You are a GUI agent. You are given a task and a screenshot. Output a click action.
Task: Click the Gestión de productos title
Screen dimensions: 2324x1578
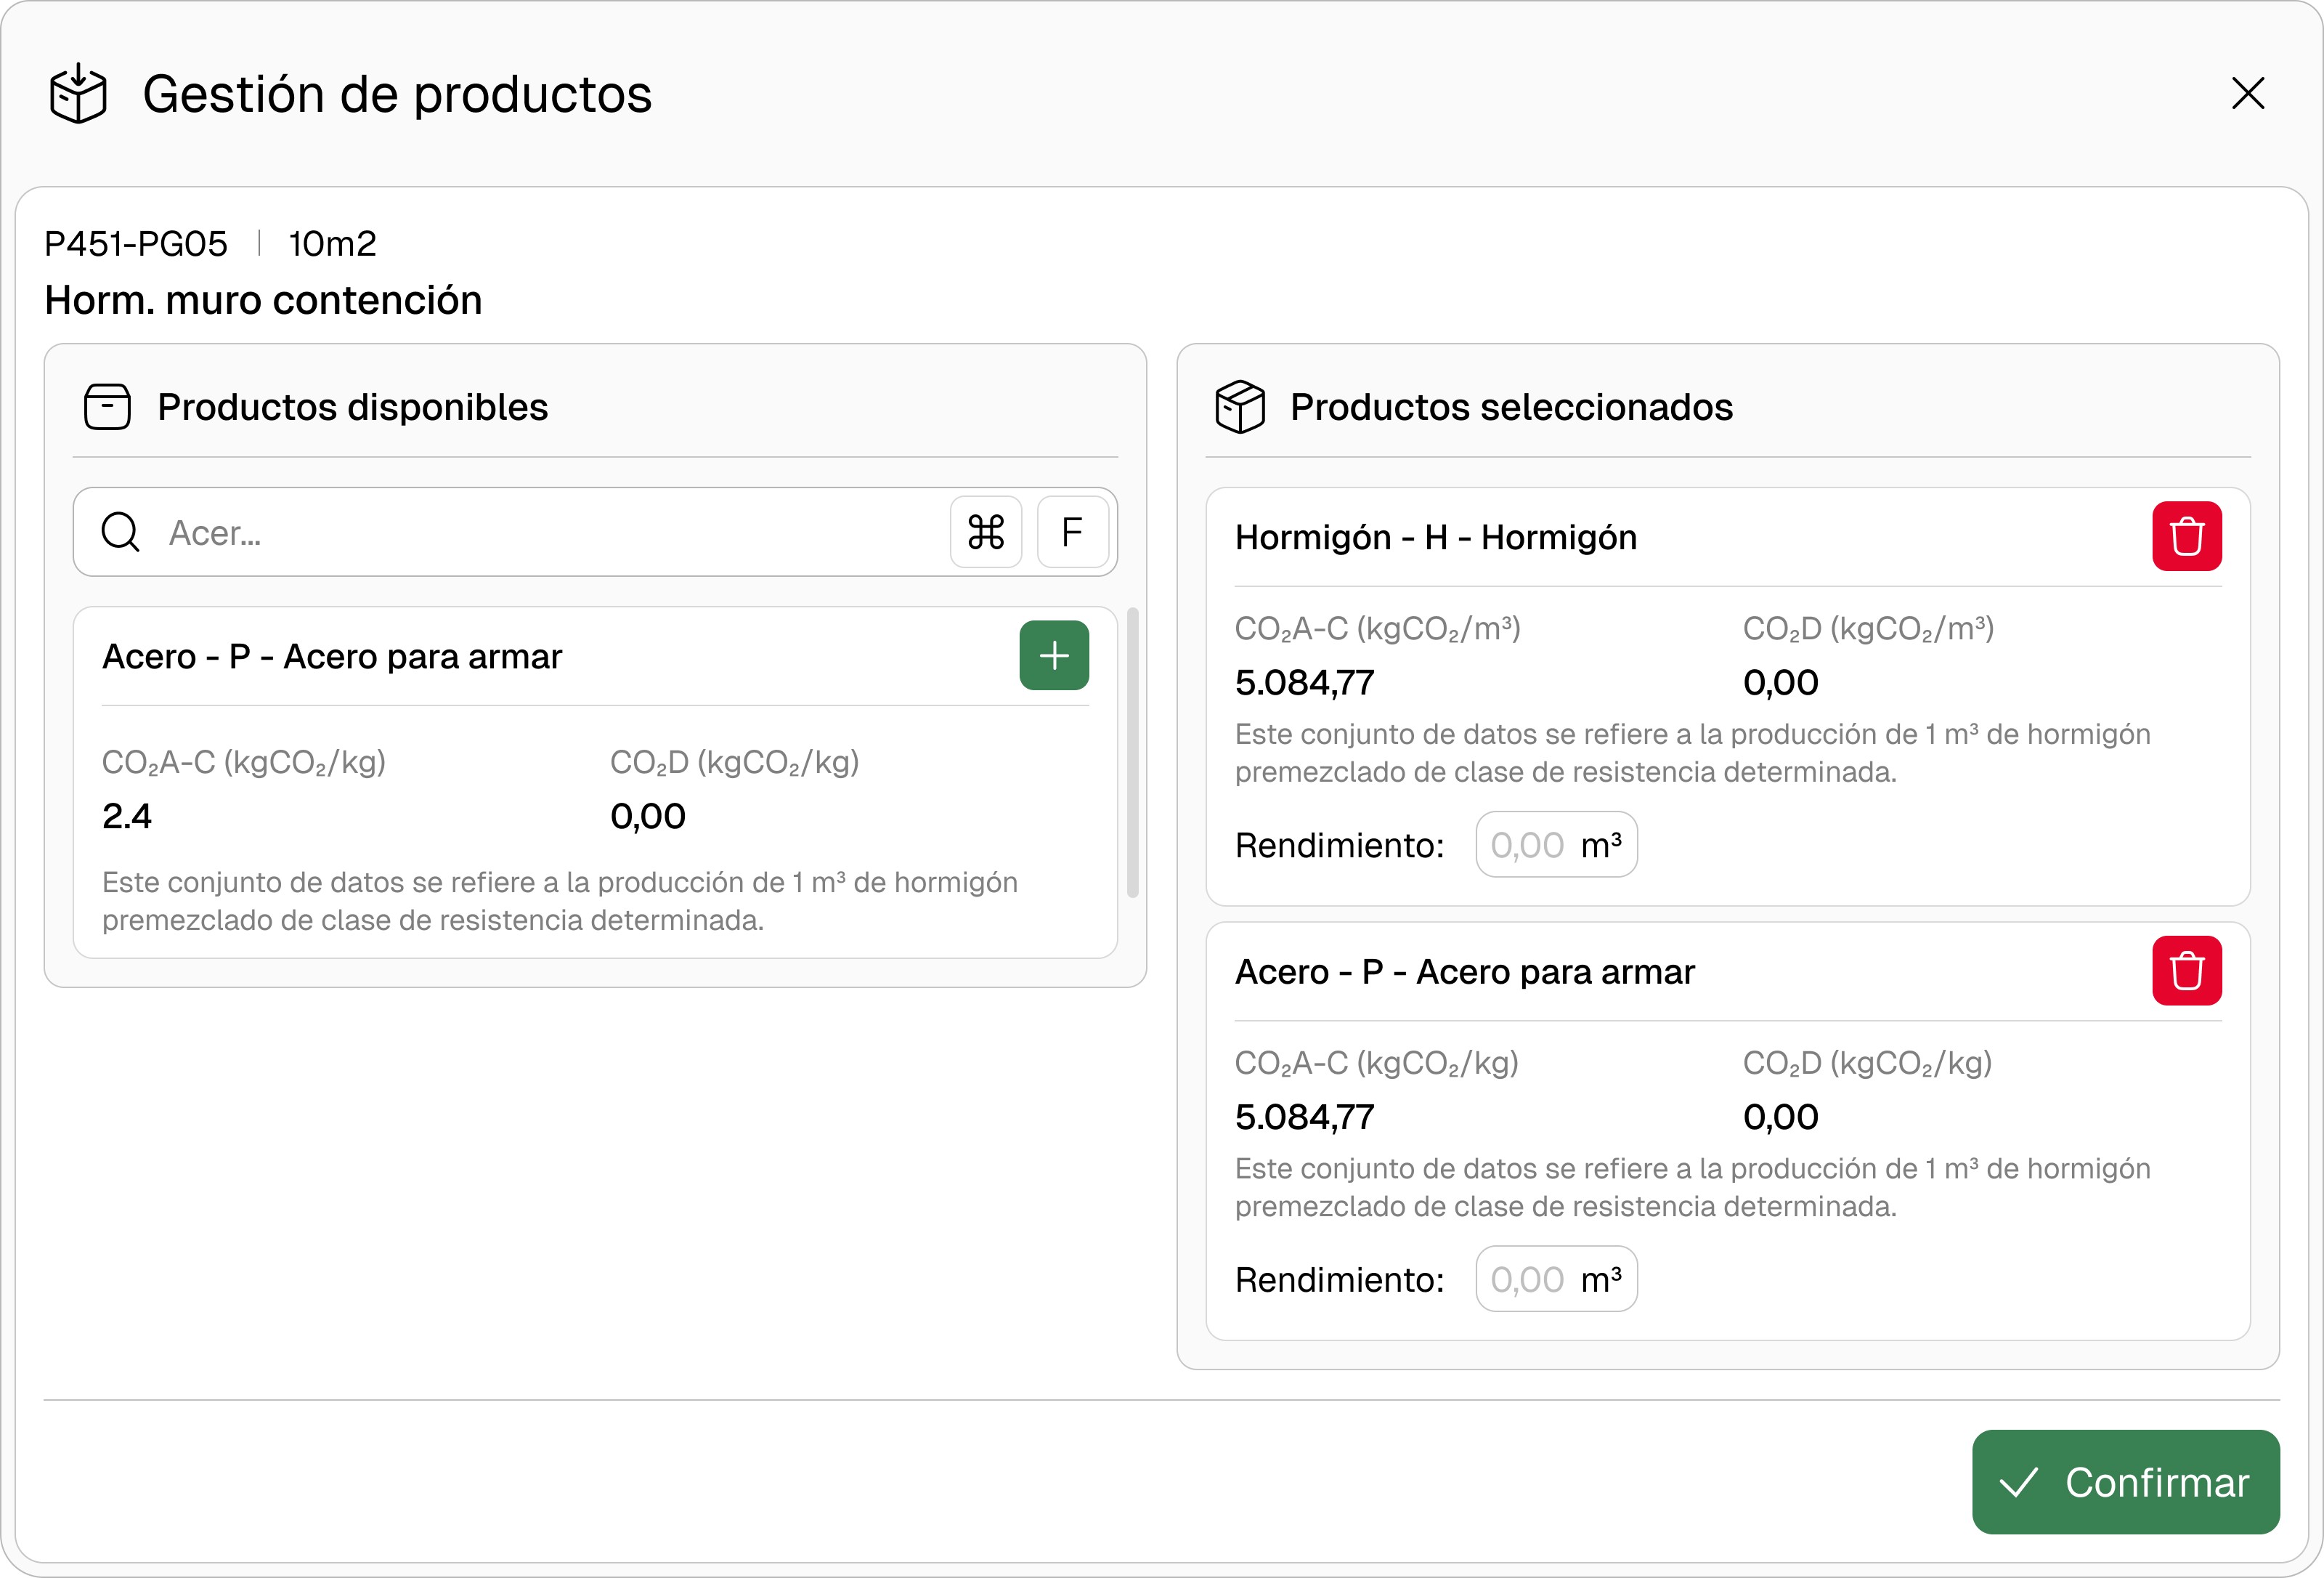point(397,94)
